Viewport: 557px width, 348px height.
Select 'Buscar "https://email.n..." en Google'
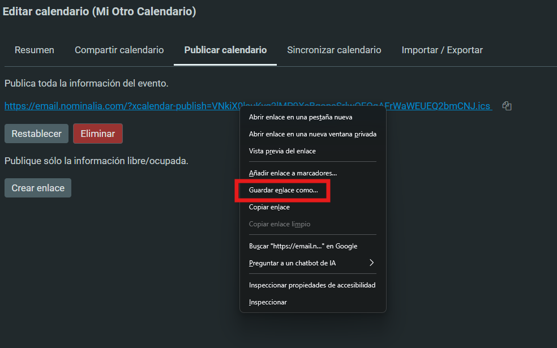click(303, 246)
